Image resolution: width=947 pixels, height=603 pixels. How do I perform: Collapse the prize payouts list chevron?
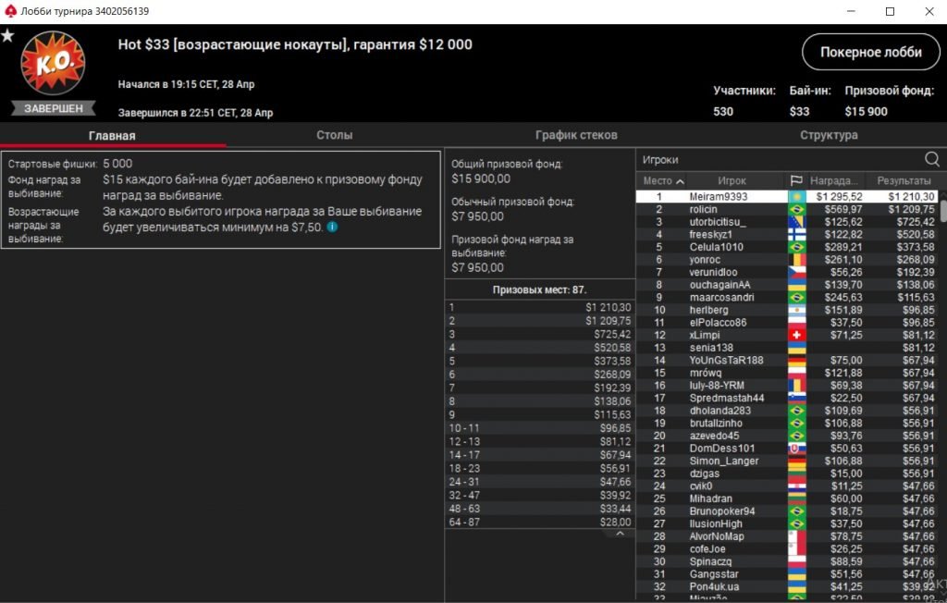(x=620, y=534)
